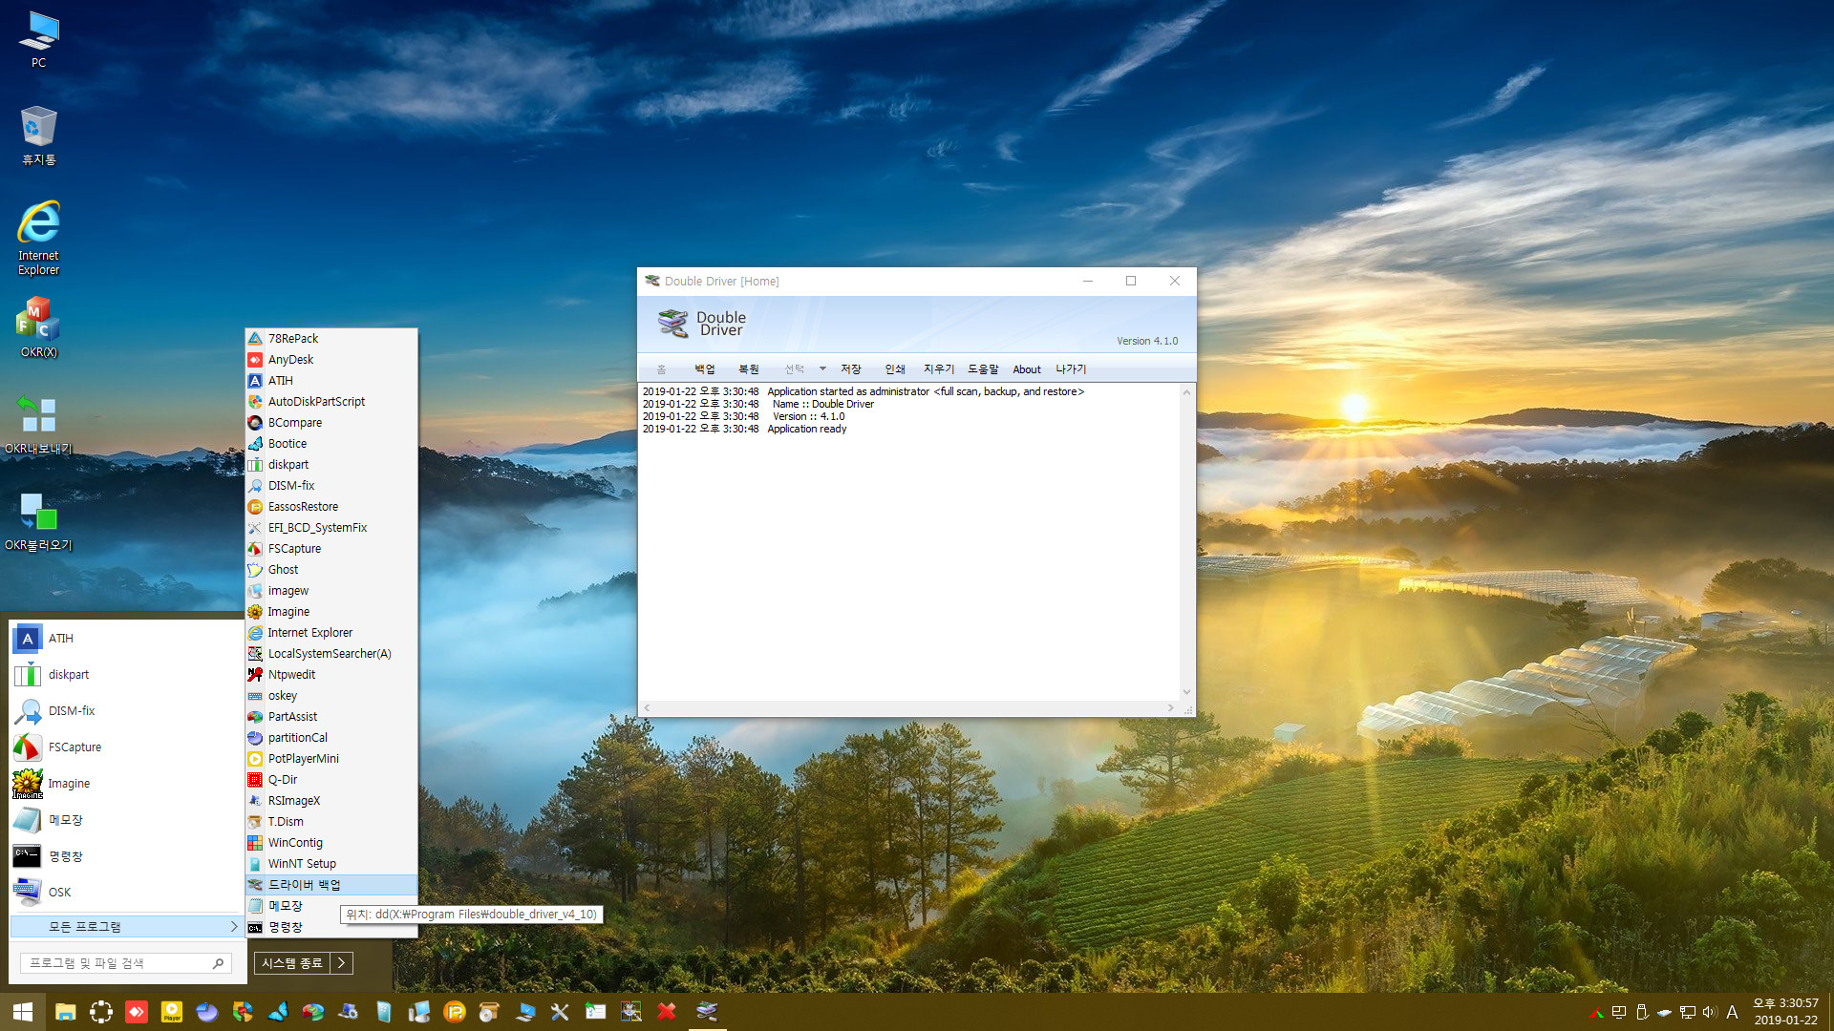Open the 휴지통 recycle bin icon
1834x1031 pixels.
click(x=38, y=136)
